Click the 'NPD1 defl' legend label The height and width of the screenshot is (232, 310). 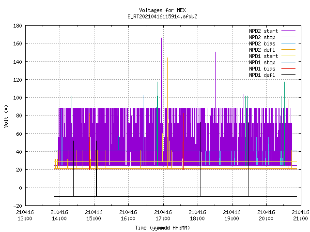pyautogui.click(x=262, y=75)
